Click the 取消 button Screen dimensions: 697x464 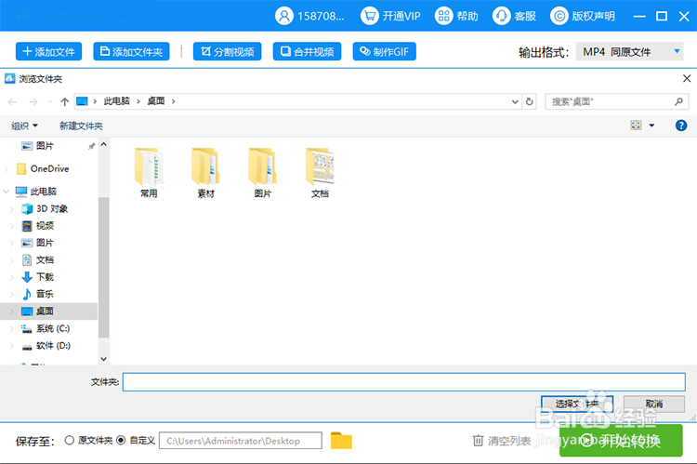pos(654,404)
